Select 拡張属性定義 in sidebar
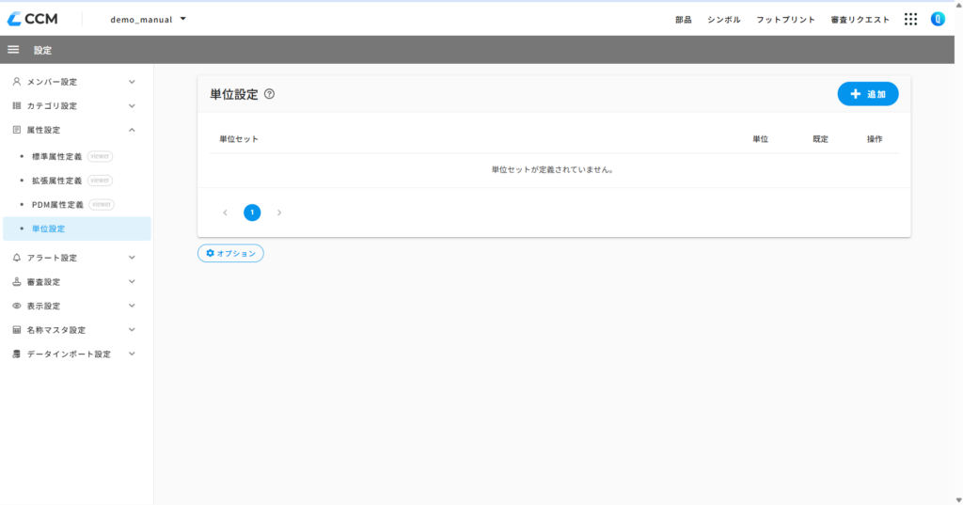Image resolution: width=963 pixels, height=505 pixels. (x=56, y=180)
